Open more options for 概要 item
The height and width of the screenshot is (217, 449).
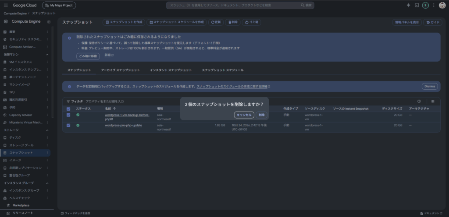pyautogui.click(x=47, y=31)
